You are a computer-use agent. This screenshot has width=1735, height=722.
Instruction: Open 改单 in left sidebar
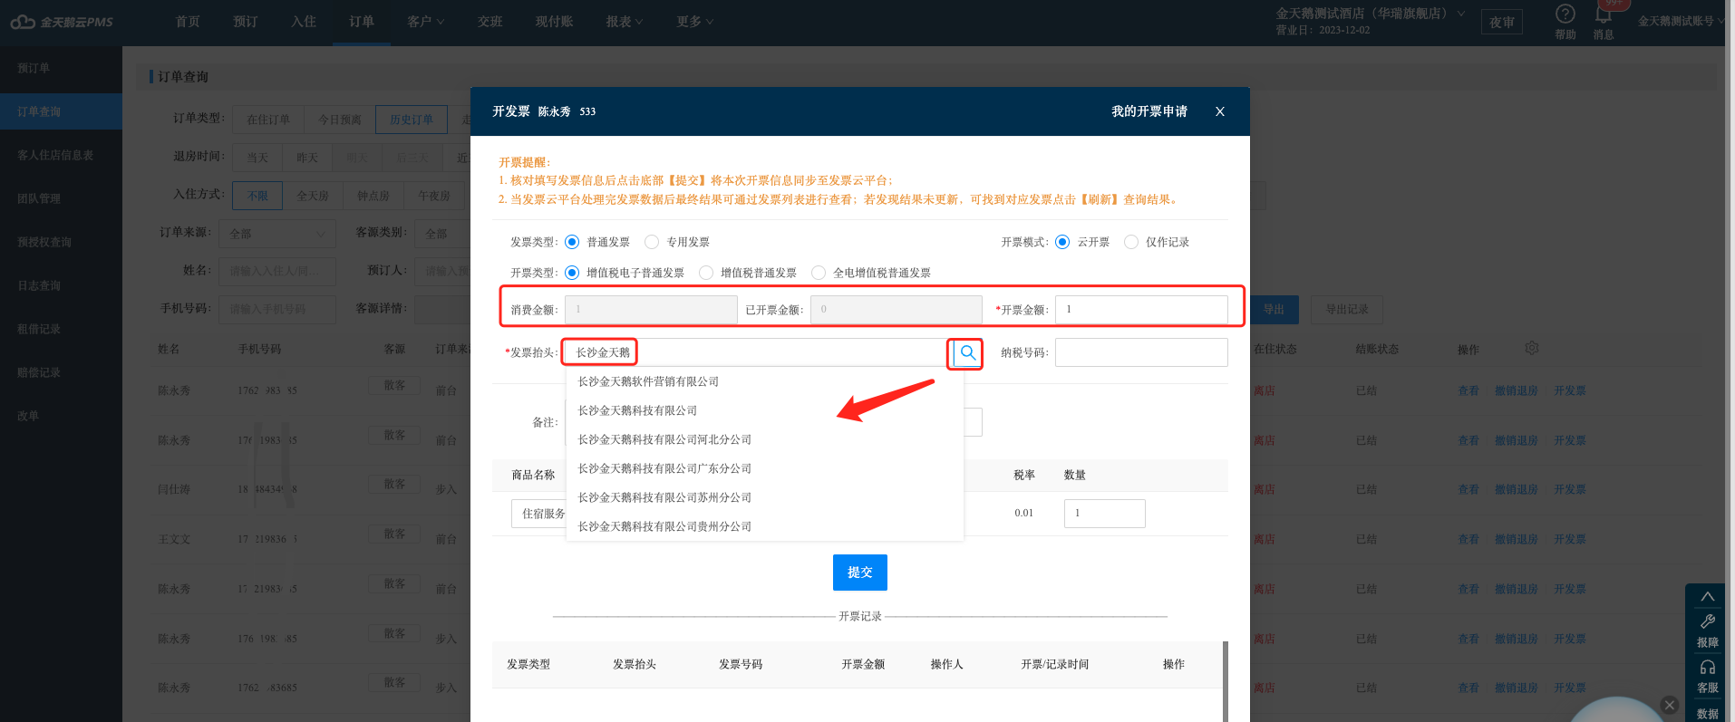[x=61, y=416]
